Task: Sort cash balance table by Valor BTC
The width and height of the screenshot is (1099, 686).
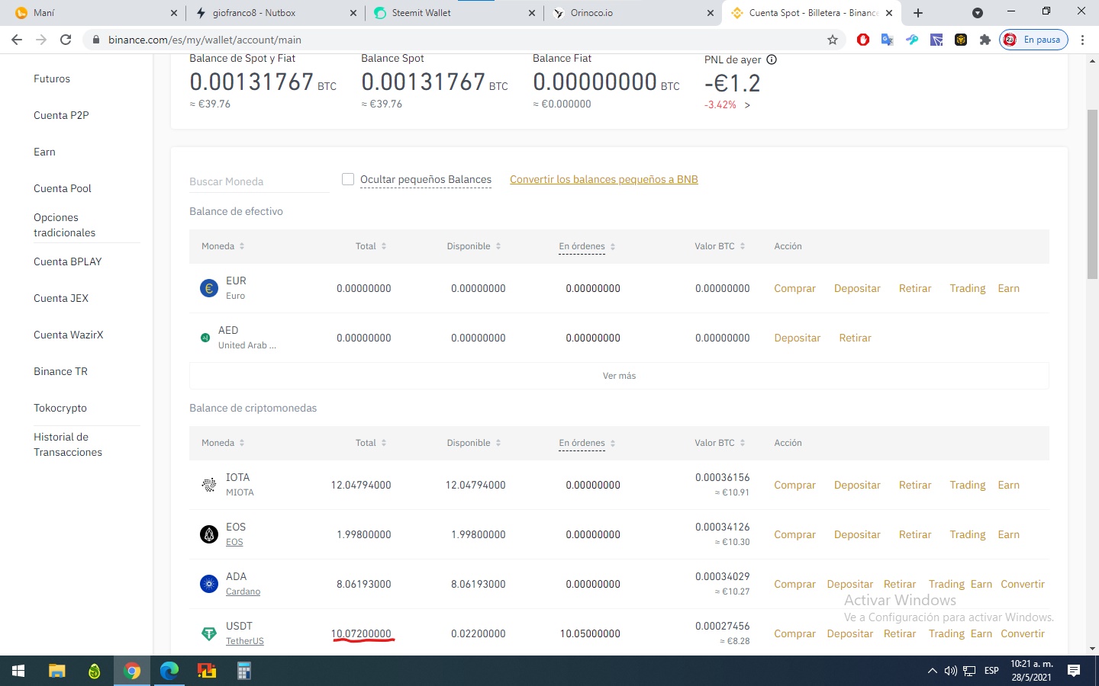Action: point(720,246)
